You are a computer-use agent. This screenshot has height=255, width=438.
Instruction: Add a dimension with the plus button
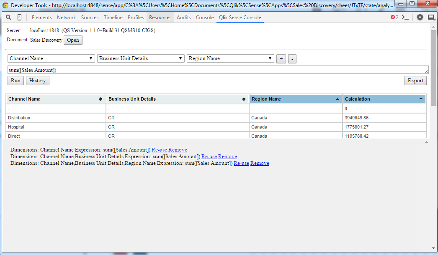[281, 59]
